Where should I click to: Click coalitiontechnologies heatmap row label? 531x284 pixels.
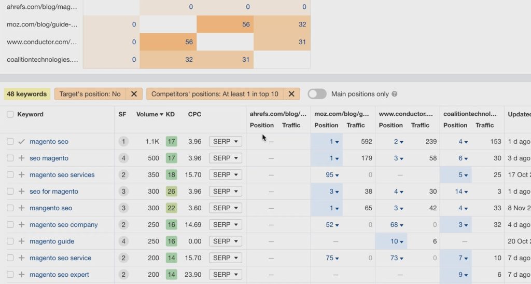[43, 60]
